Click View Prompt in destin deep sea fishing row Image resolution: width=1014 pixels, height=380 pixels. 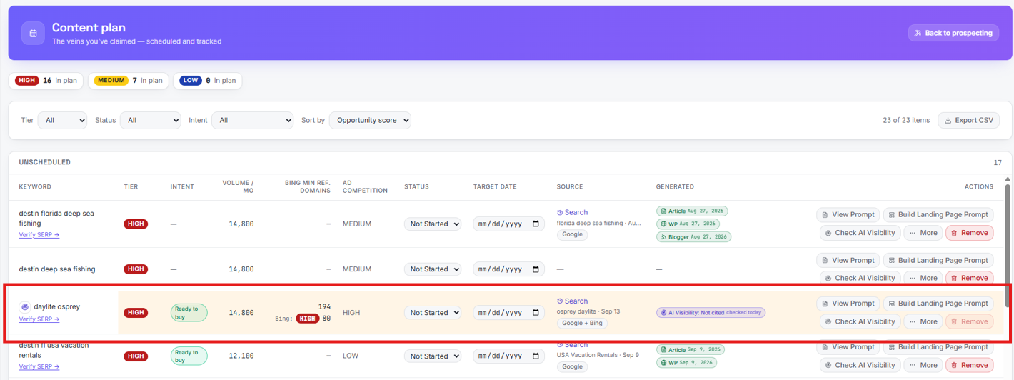click(848, 260)
